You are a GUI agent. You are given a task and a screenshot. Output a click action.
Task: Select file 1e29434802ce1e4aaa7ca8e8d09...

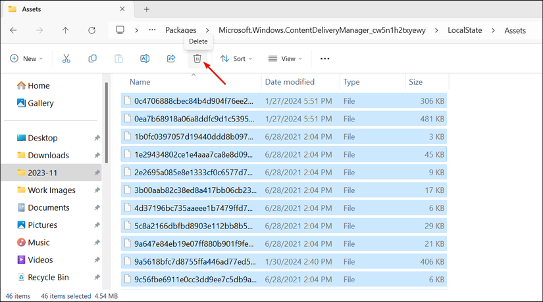click(284, 154)
